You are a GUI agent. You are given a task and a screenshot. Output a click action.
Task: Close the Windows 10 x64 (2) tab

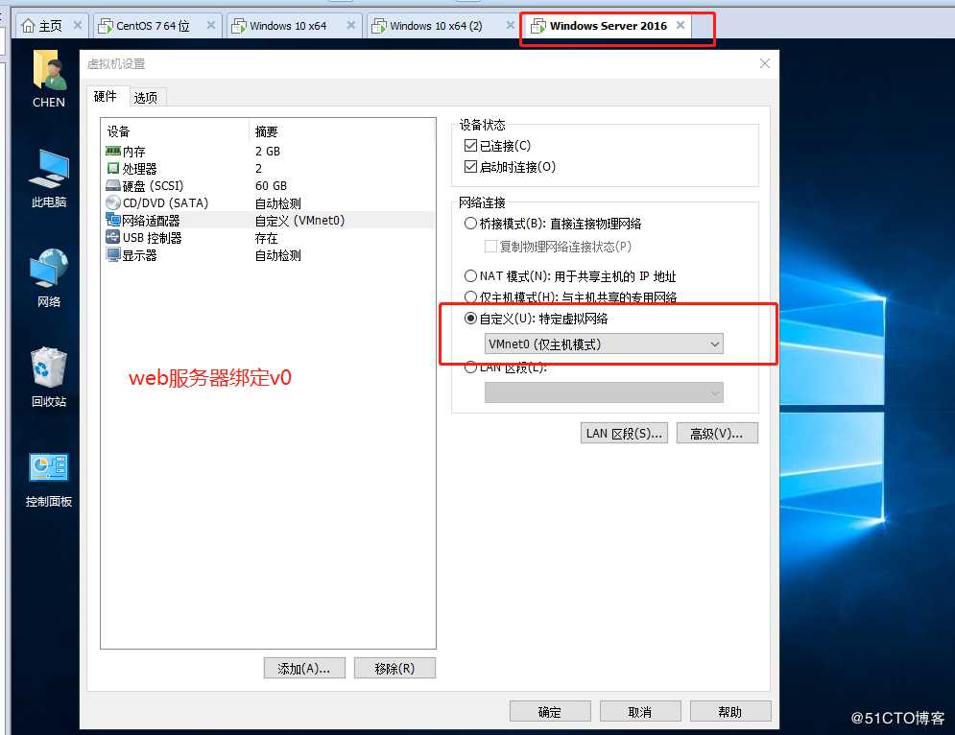511,25
